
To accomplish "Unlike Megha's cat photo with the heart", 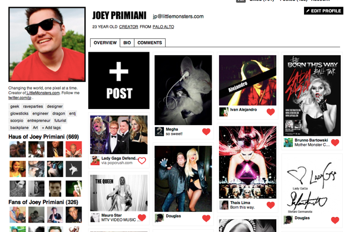I will point(206,131).
